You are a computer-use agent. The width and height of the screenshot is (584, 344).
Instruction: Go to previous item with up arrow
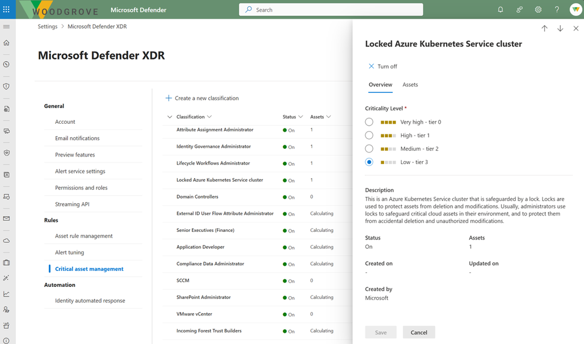pyautogui.click(x=544, y=29)
